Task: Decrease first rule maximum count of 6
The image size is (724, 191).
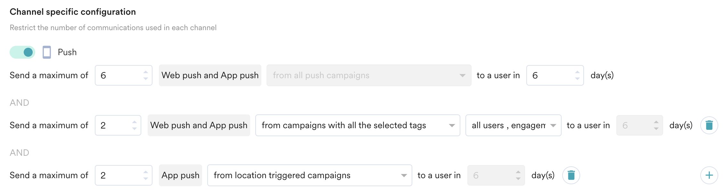Action: pos(146,79)
